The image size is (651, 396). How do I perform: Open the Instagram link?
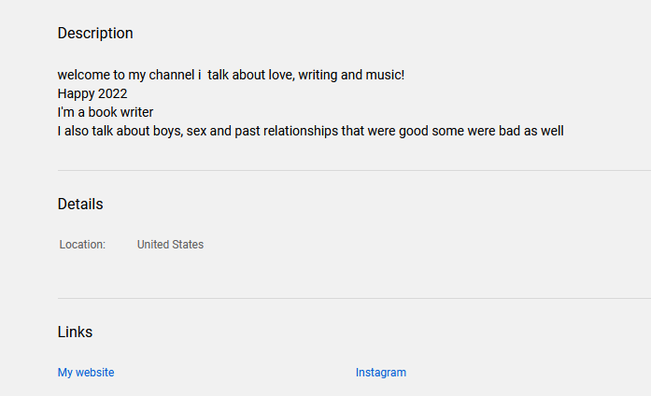[x=381, y=373]
